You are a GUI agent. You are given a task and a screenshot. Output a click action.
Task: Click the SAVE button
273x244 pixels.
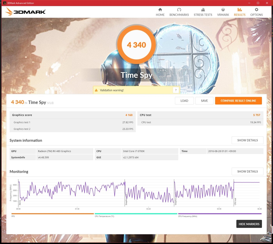click(x=204, y=101)
